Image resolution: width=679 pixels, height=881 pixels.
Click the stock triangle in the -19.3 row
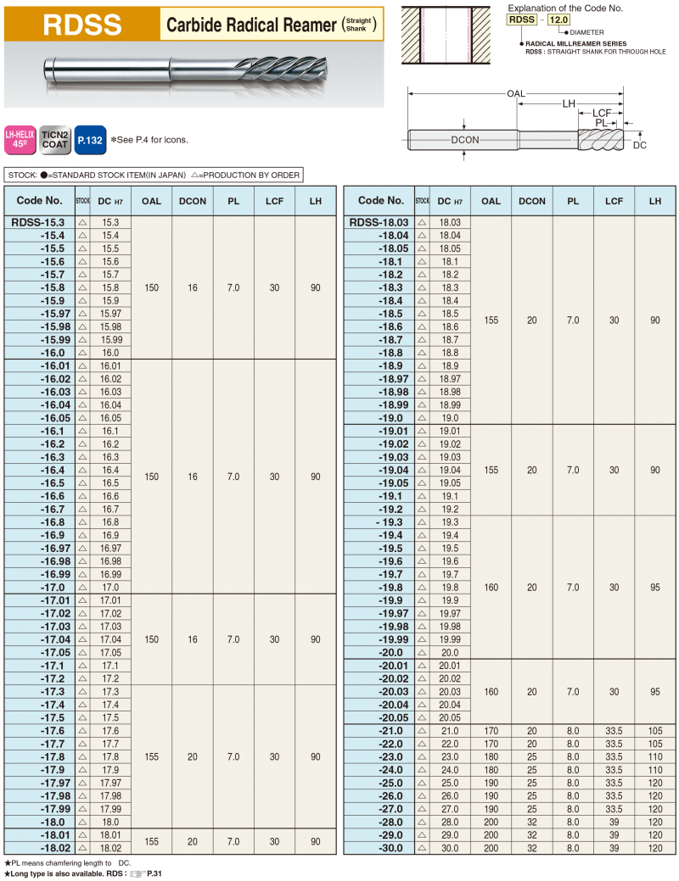point(422,522)
